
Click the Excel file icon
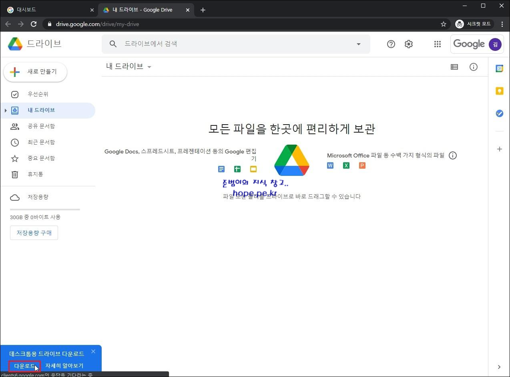coord(346,165)
